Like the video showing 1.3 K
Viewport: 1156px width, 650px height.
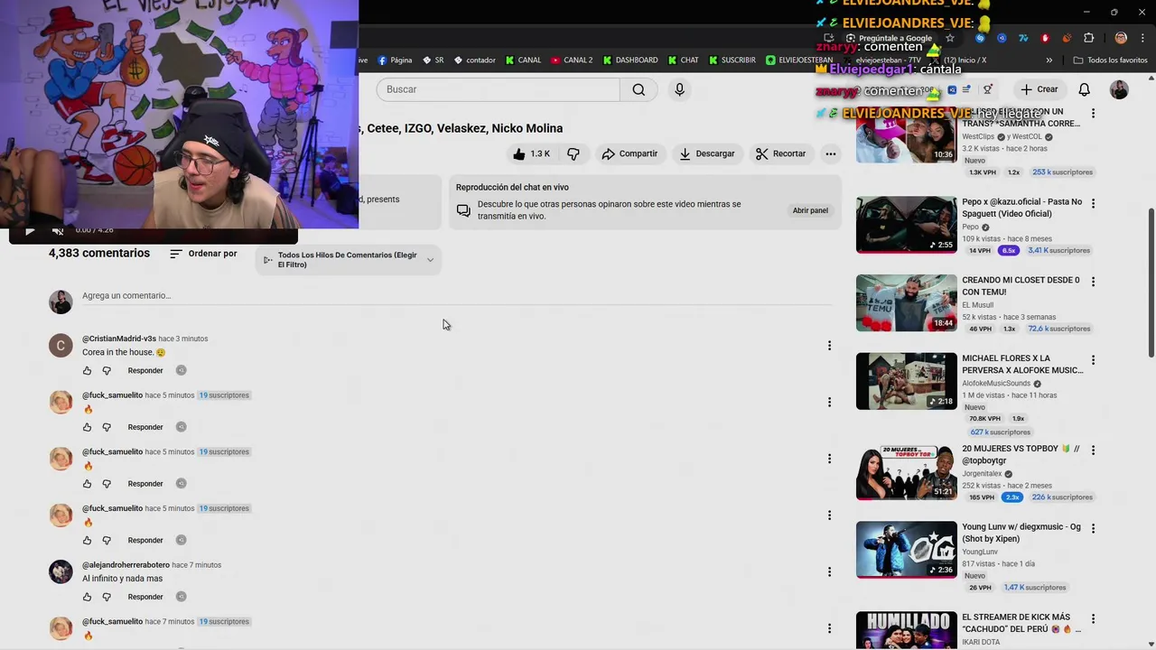[x=531, y=153]
